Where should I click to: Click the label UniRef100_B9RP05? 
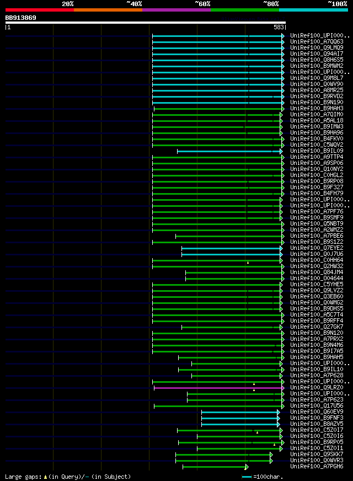[x=317, y=442]
